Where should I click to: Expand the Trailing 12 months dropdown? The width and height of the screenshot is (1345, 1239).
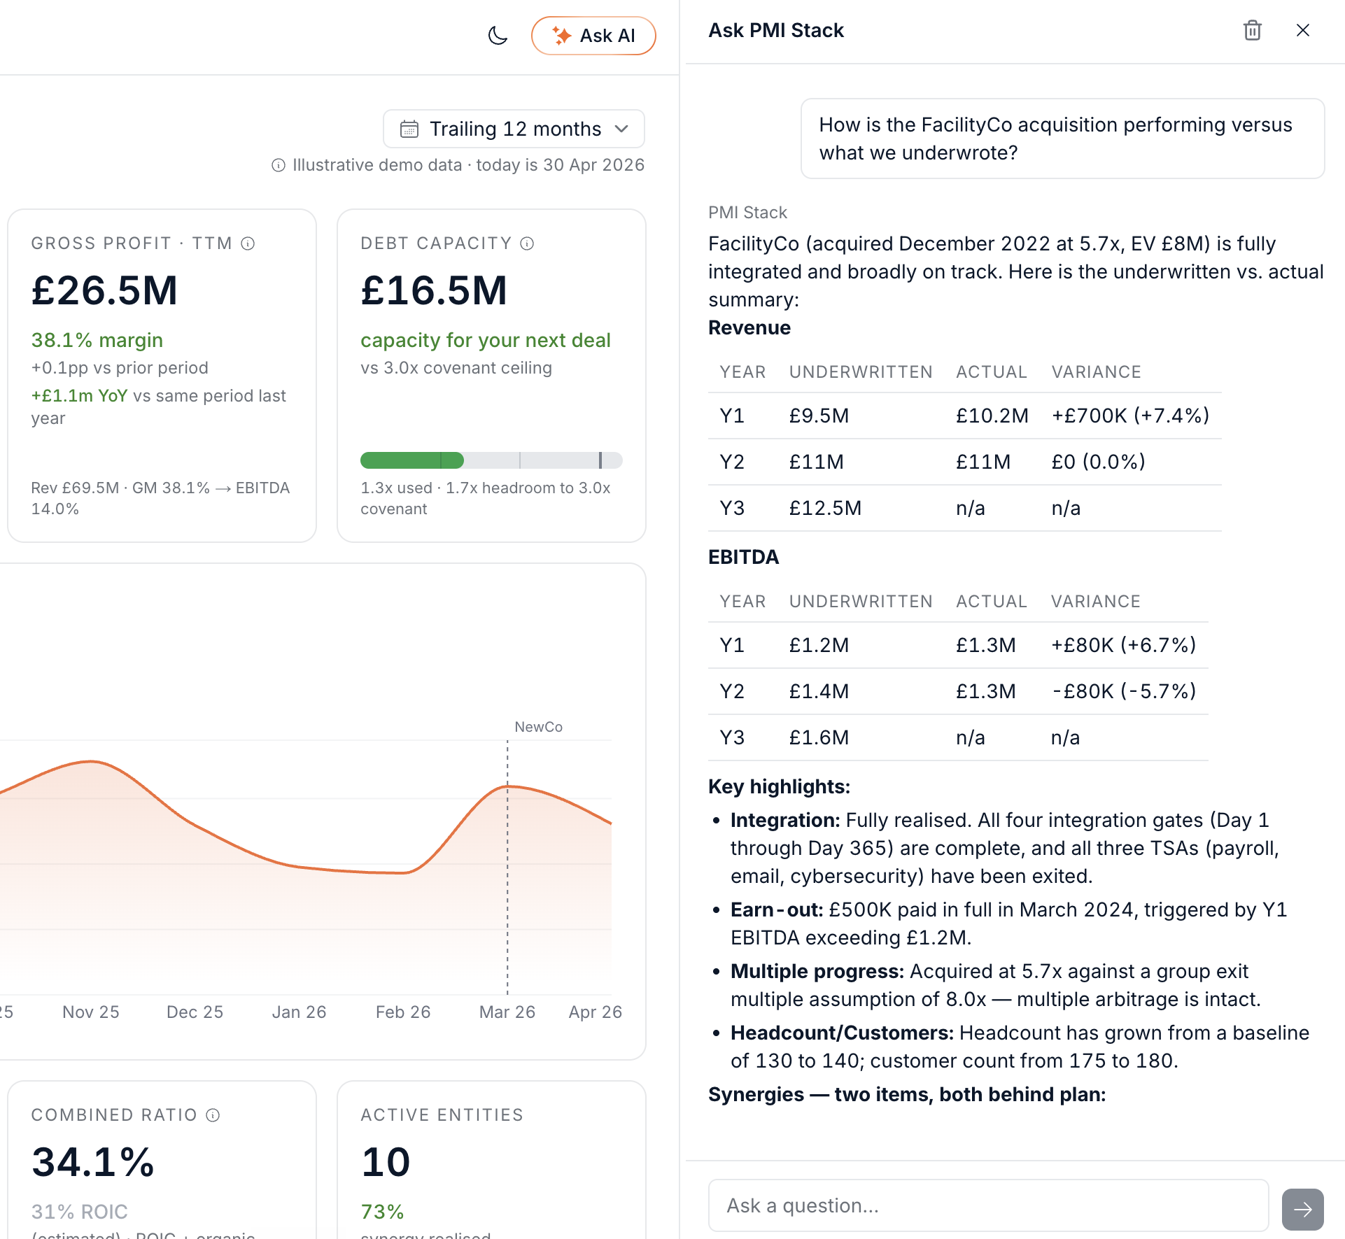point(514,129)
